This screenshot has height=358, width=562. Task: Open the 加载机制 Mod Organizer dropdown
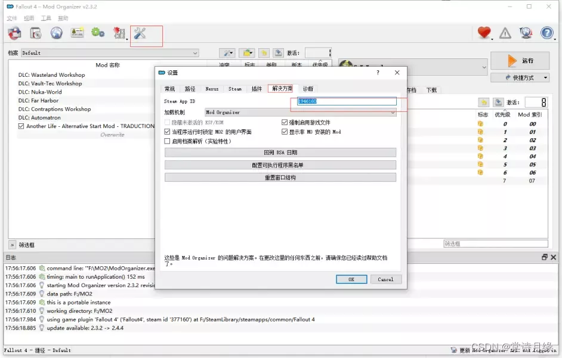point(300,113)
